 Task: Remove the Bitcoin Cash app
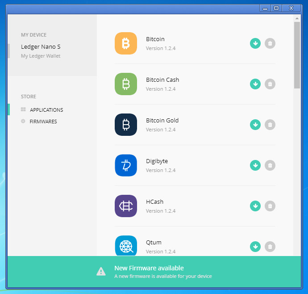coord(270,84)
